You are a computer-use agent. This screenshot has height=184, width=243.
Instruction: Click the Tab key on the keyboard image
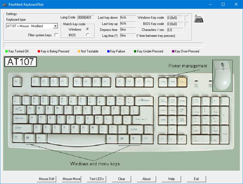coord(20,109)
